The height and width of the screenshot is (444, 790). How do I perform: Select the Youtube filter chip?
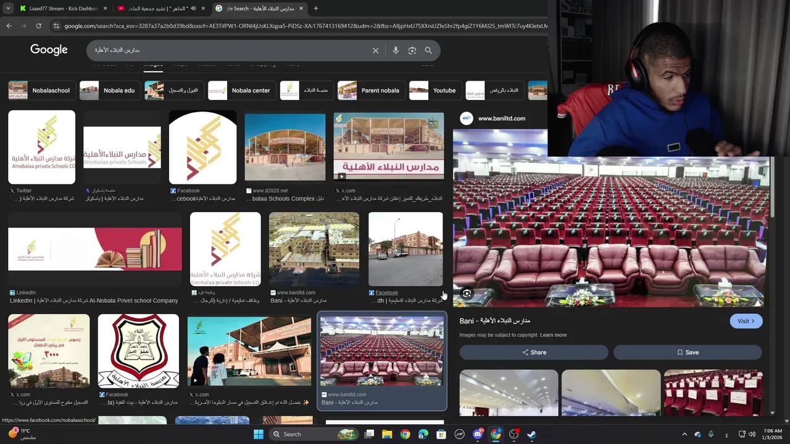pyautogui.click(x=434, y=90)
